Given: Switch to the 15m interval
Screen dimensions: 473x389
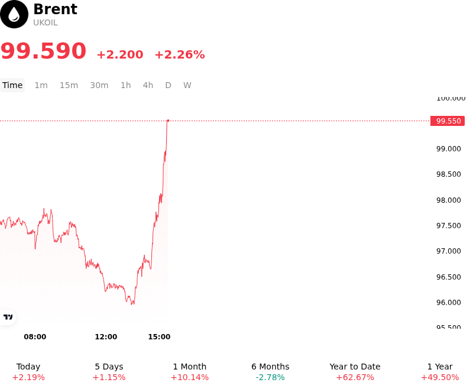Looking at the screenshot, I should click(69, 85).
